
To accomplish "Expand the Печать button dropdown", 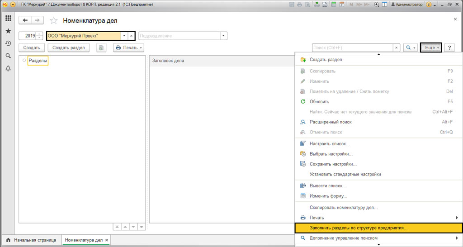I will 129,47.
